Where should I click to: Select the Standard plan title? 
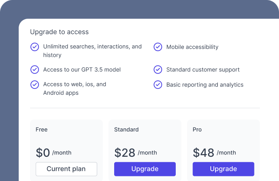(126, 130)
